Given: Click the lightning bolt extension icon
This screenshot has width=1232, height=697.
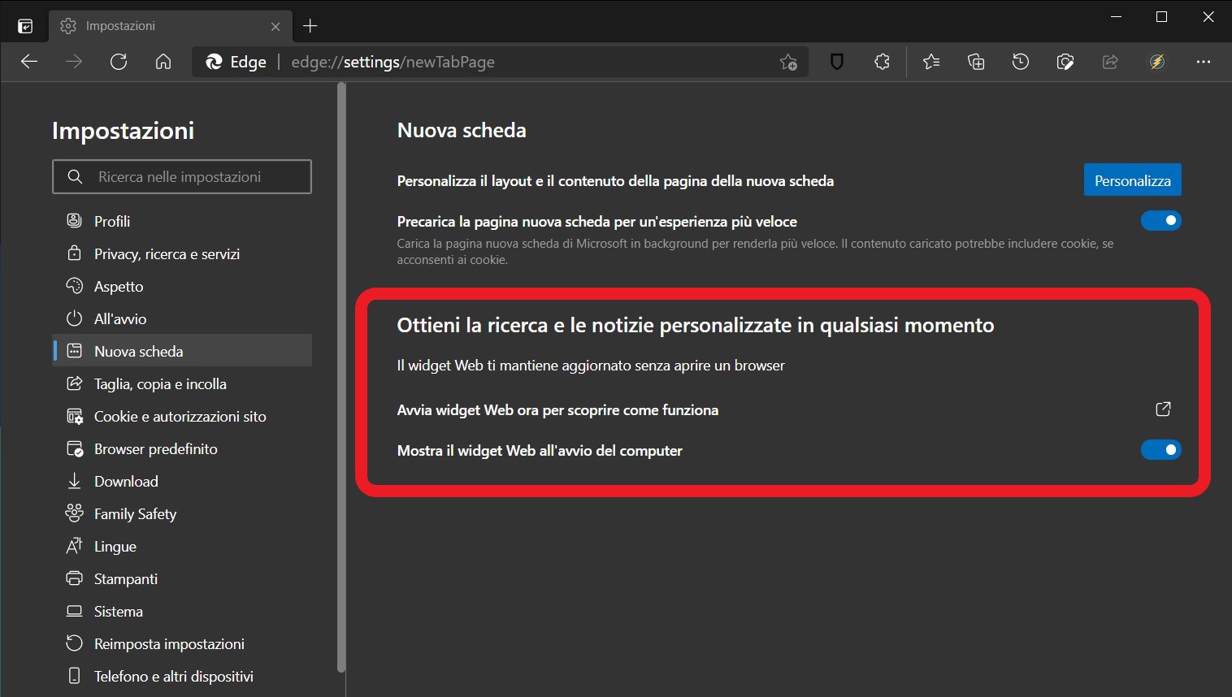Looking at the screenshot, I should 1157,62.
